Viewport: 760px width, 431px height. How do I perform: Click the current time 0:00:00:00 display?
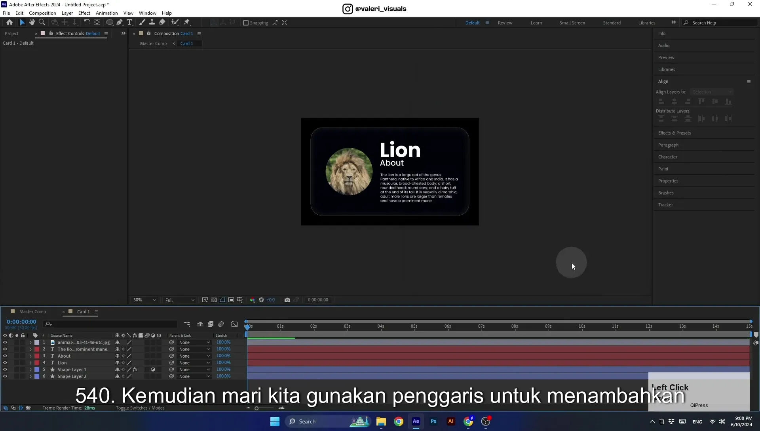coord(21,322)
